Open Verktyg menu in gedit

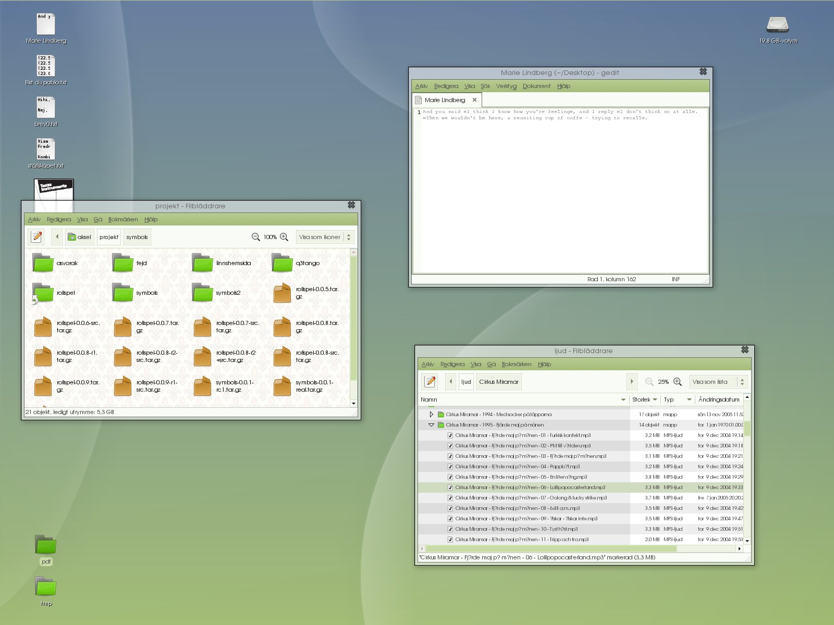(x=506, y=86)
